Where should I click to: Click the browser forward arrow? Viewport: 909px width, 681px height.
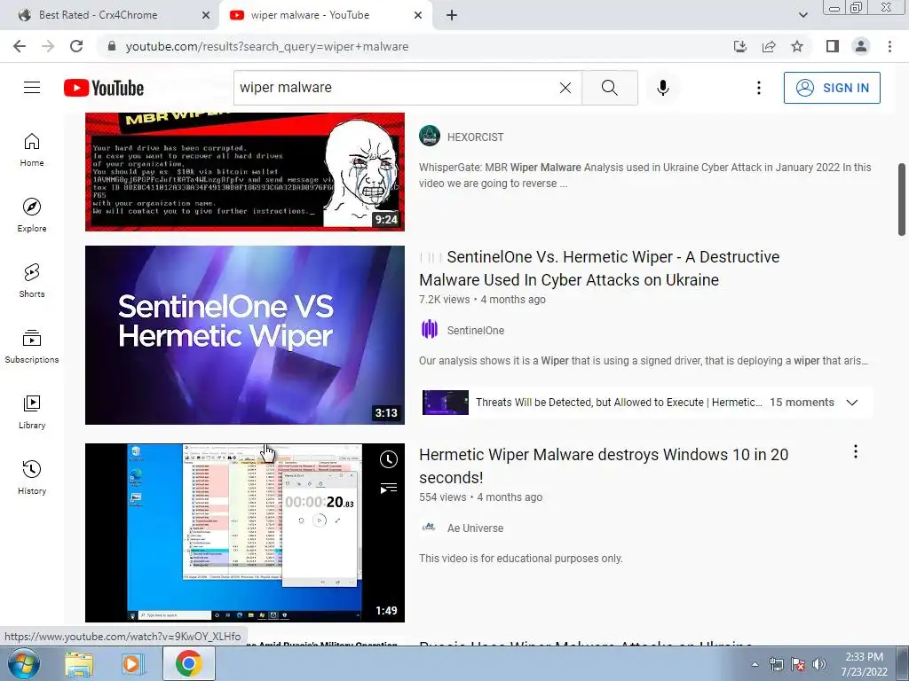(48, 46)
